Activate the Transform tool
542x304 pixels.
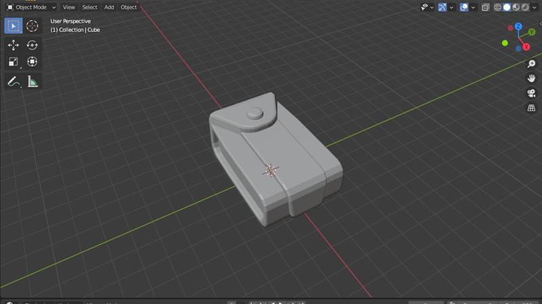(x=32, y=61)
